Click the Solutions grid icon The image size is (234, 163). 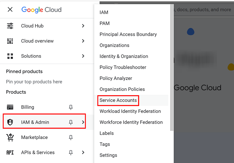pos(10,56)
